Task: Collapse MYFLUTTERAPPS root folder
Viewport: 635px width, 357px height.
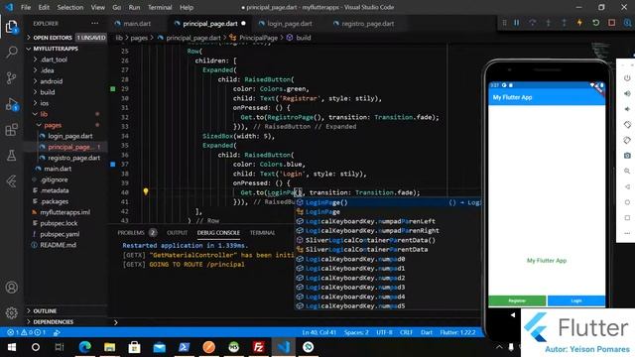Action: point(65,49)
